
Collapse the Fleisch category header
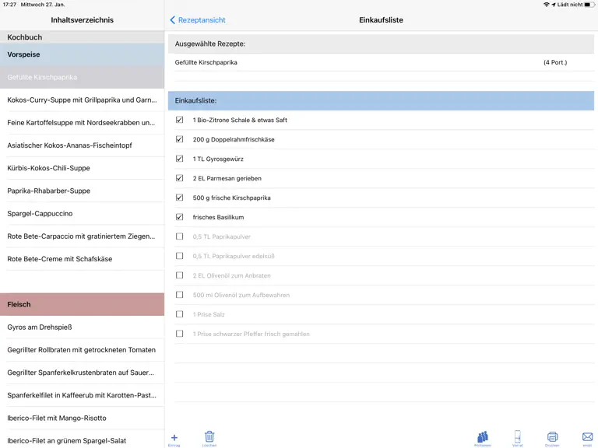(x=82, y=304)
